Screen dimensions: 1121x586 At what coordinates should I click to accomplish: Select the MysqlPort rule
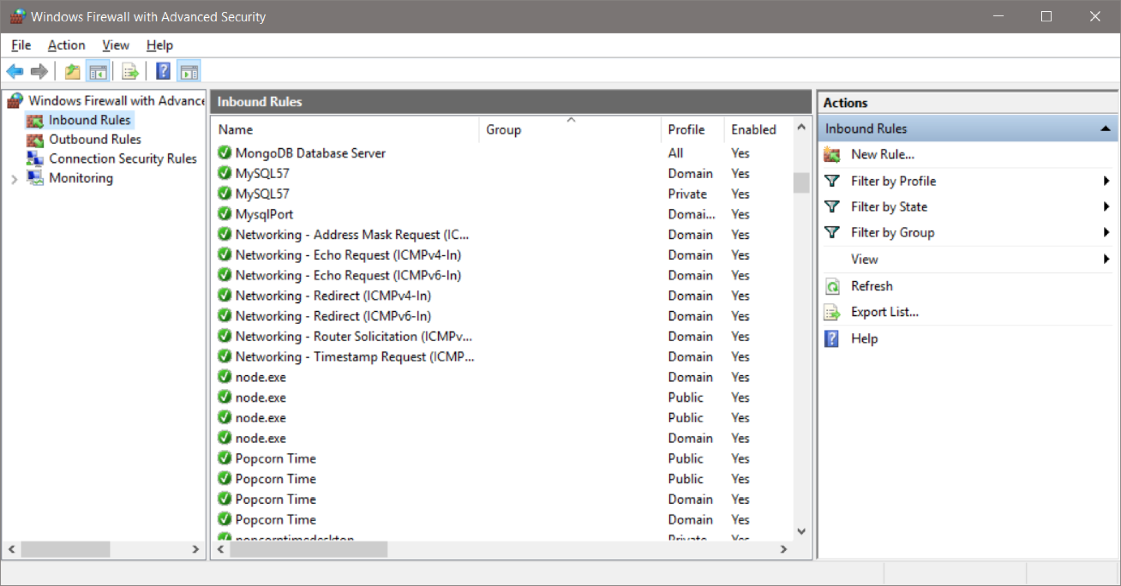tap(264, 214)
